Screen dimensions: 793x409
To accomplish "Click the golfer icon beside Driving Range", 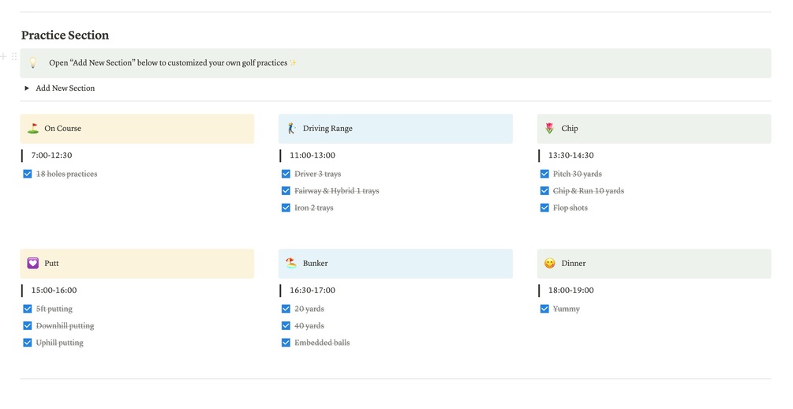I will (x=291, y=129).
